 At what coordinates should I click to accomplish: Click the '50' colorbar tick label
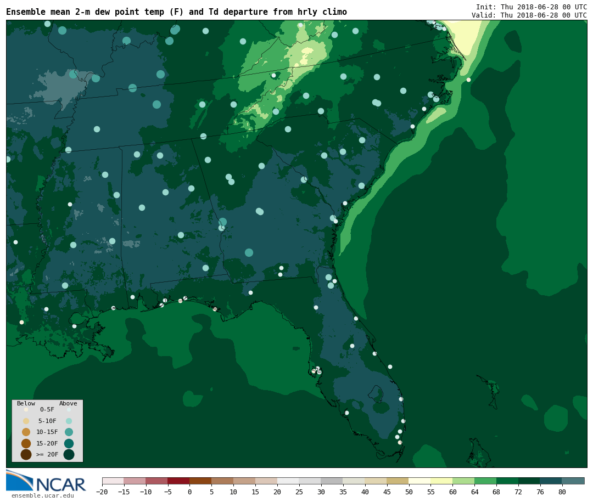409,492
